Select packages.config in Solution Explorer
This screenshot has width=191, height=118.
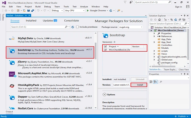tap(169, 63)
